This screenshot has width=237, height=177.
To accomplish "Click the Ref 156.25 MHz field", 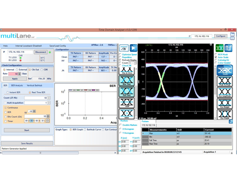I will (39, 78).
